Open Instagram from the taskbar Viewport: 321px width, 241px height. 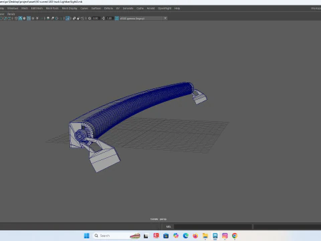225,236
